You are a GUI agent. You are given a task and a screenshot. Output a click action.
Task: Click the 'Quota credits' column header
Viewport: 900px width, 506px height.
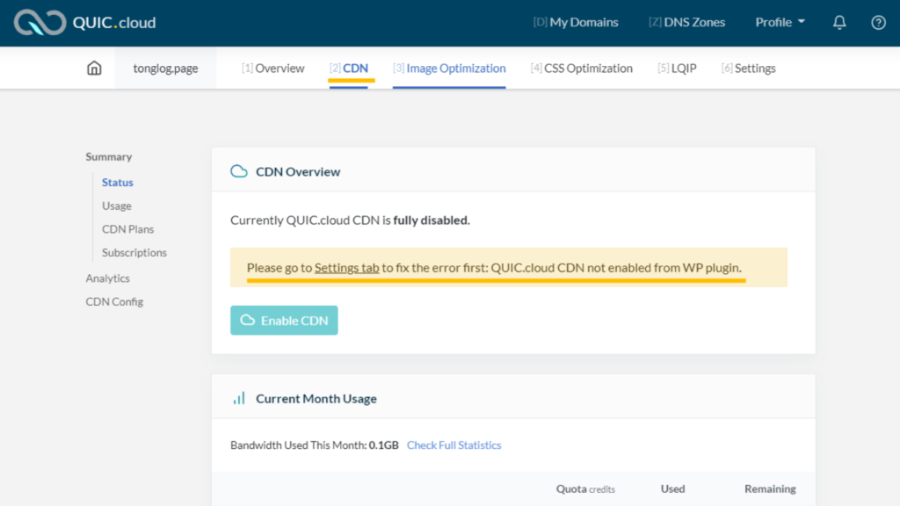[585, 488]
